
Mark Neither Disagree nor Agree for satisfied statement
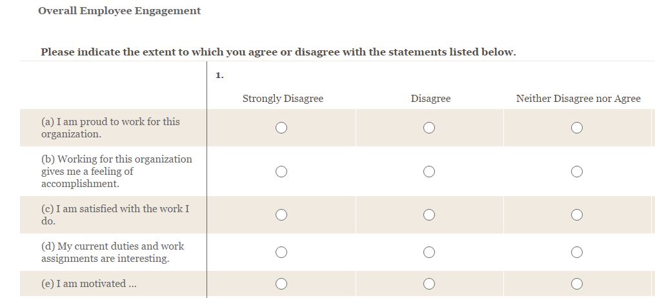[x=577, y=215]
